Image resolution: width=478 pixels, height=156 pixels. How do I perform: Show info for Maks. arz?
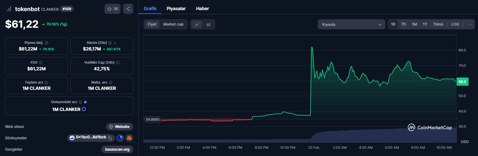(x=110, y=82)
